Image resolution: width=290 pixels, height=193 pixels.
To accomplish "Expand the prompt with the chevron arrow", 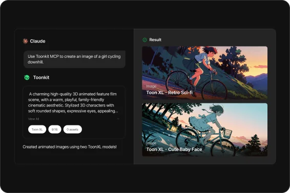I will (118, 119).
